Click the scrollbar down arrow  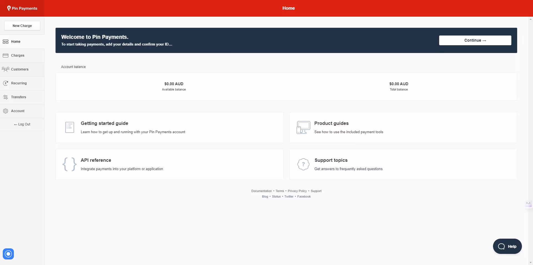tap(531, 263)
